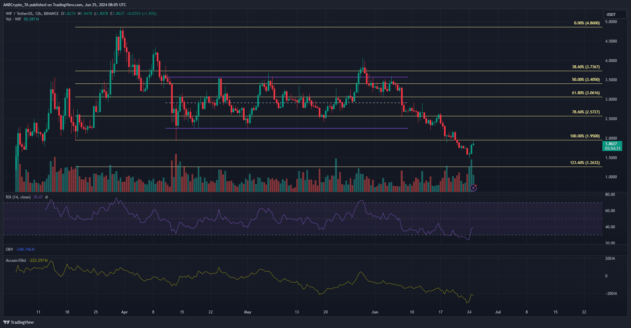Image resolution: width=631 pixels, height=328 pixels.
Task: Select the OBV indicator label
Action: pos(9,249)
